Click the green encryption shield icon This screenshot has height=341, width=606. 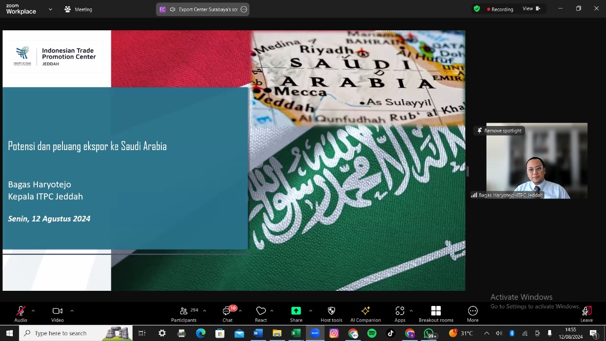click(477, 9)
